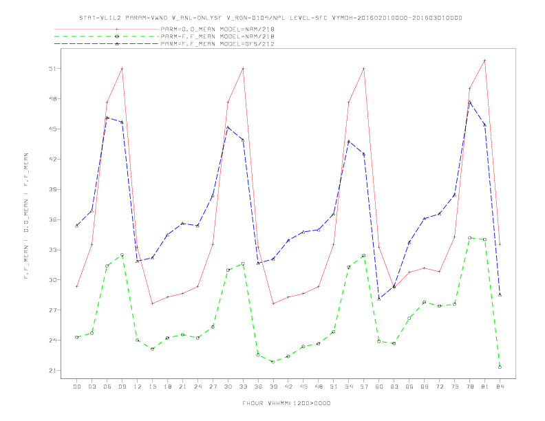Click the red line peak marker at hour 09

click(x=122, y=68)
